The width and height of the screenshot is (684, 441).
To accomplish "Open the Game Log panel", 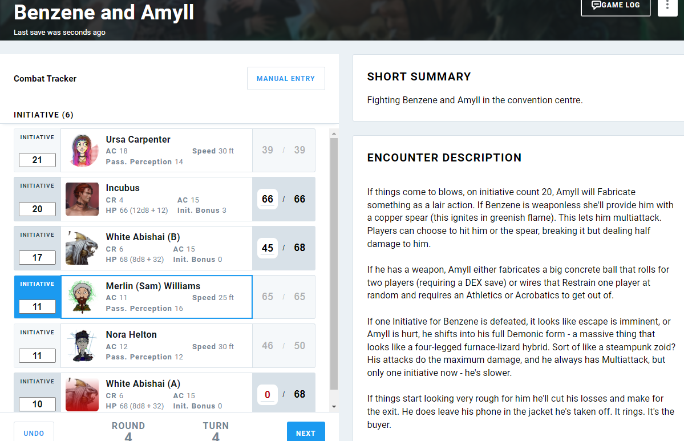I will pos(616,5).
